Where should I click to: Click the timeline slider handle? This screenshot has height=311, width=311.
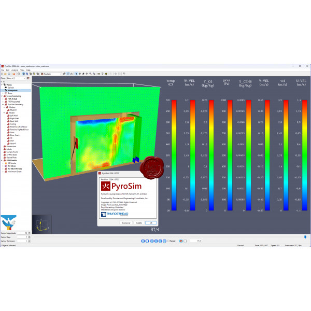point(305,237)
